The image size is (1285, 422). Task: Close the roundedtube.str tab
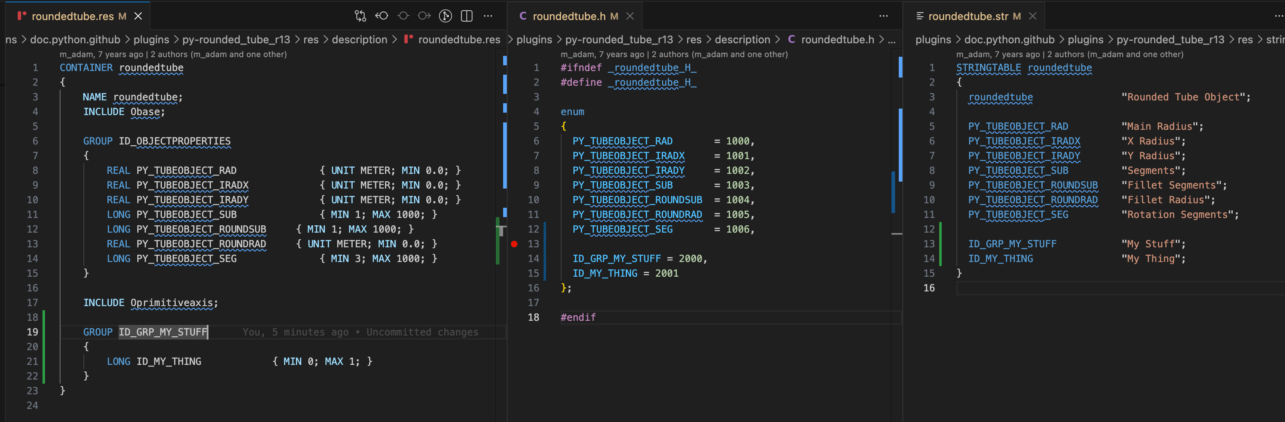(1032, 16)
